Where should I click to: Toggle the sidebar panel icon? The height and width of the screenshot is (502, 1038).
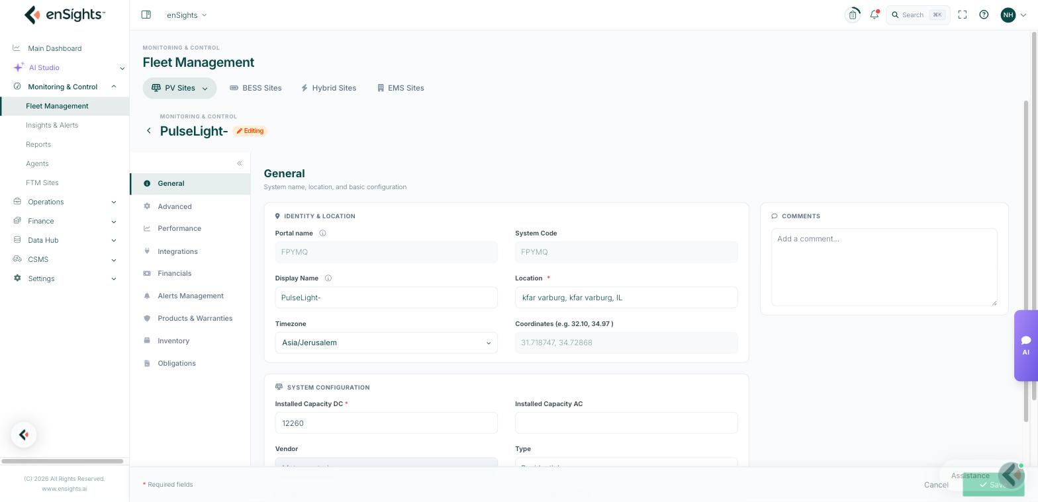click(146, 15)
